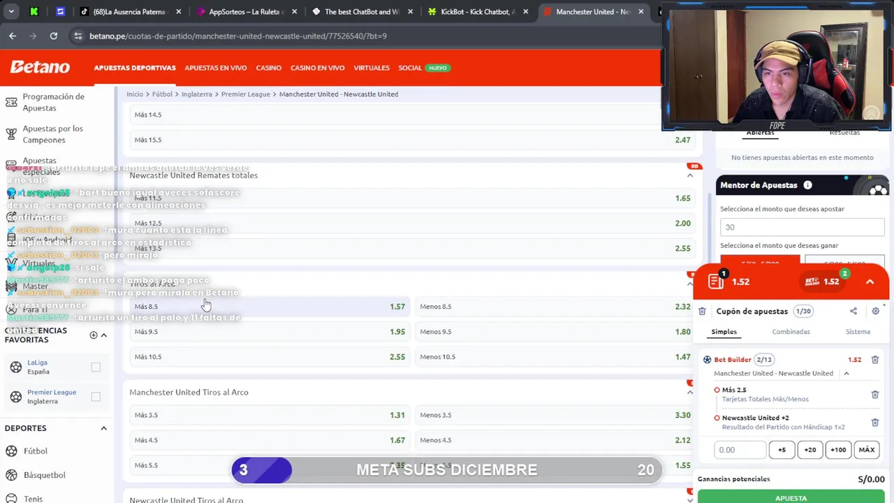Collapse the bet coupon panel
The width and height of the screenshot is (894, 503).
(x=870, y=282)
